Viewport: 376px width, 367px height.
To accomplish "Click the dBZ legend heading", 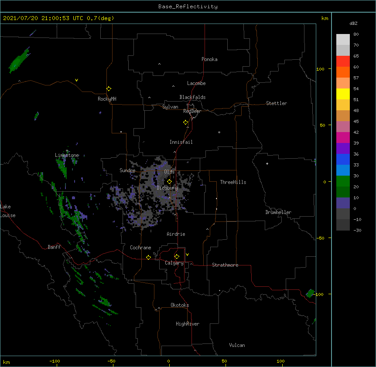I will [353, 24].
